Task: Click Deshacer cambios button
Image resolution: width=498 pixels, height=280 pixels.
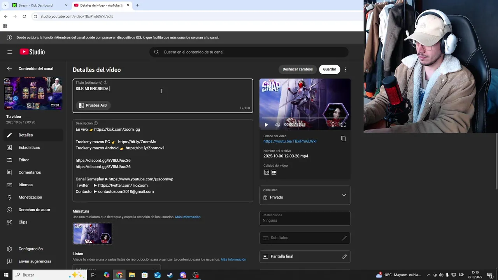Action: (298, 69)
